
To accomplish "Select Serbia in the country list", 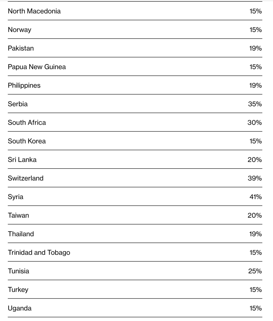I will (18, 104).
